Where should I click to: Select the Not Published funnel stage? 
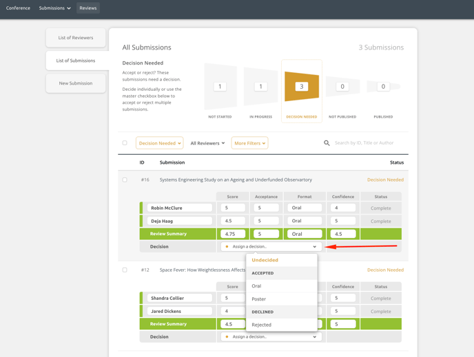point(342,87)
